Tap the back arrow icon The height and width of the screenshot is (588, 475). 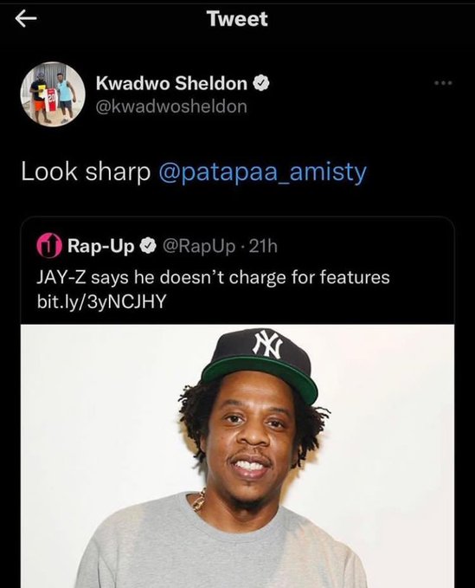pos(26,19)
